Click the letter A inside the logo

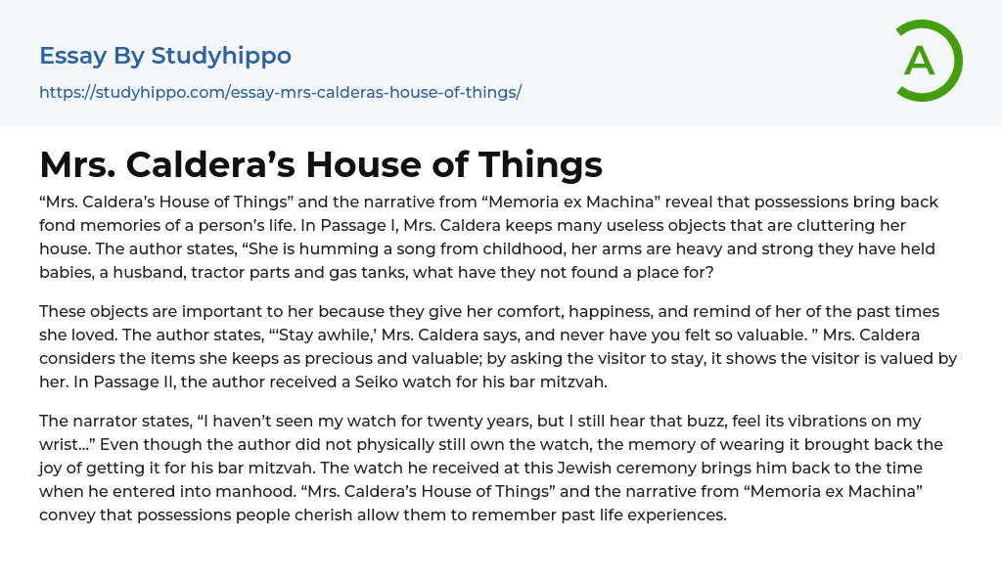920,62
